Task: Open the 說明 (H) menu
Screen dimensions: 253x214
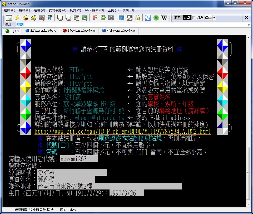Action: point(128,10)
